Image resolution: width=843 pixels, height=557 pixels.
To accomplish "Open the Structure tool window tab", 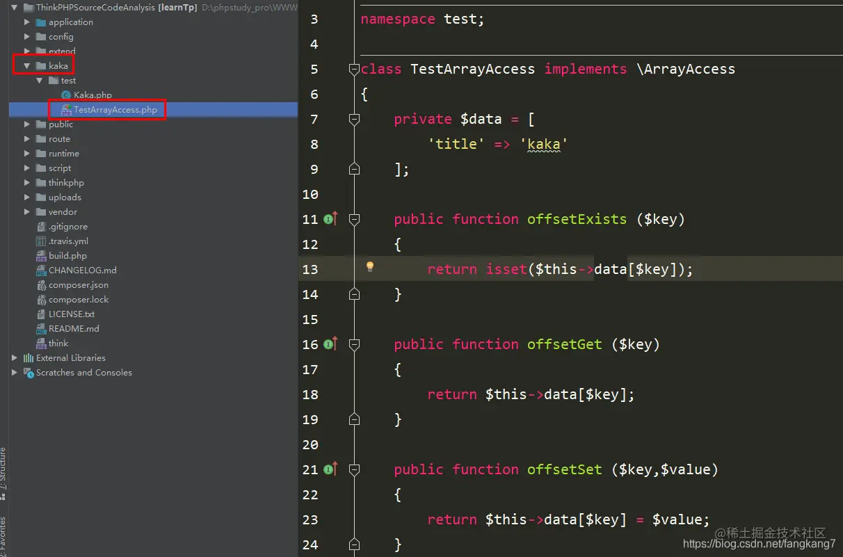I will pos(3,474).
